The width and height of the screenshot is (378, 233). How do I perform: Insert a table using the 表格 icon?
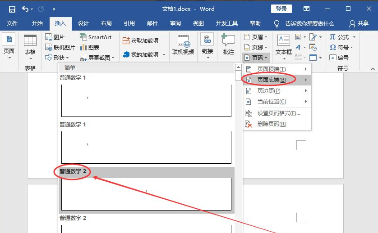[30, 44]
